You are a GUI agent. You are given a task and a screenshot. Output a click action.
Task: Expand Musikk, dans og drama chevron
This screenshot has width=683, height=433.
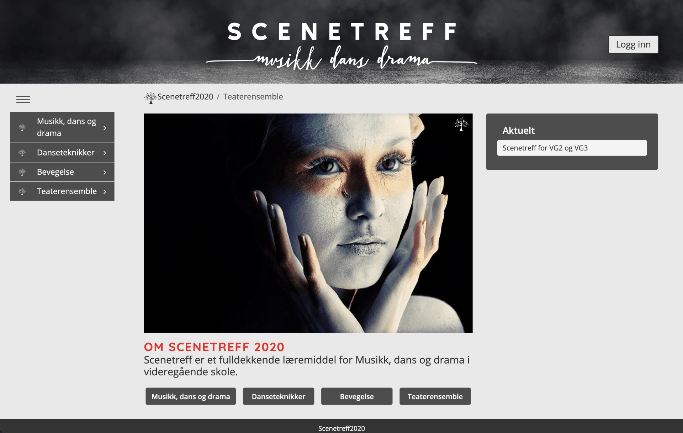(x=105, y=128)
